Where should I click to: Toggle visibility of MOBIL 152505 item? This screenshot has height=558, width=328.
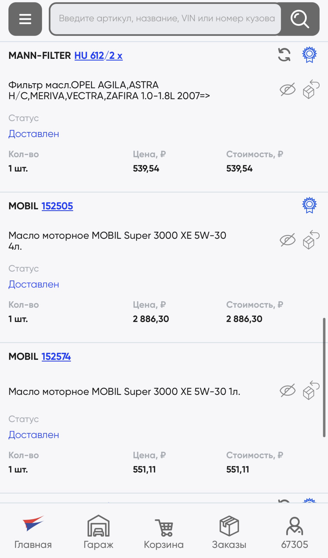[x=287, y=240]
